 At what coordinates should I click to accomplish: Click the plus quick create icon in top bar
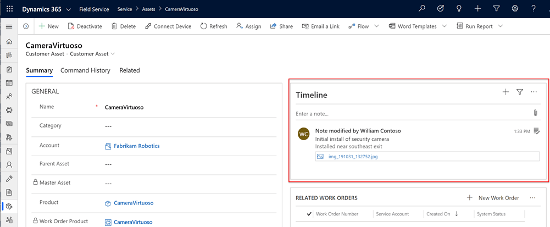pyautogui.click(x=477, y=9)
